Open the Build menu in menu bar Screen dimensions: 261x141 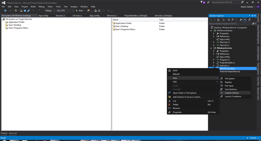pyautogui.click(x=33, y=7)
